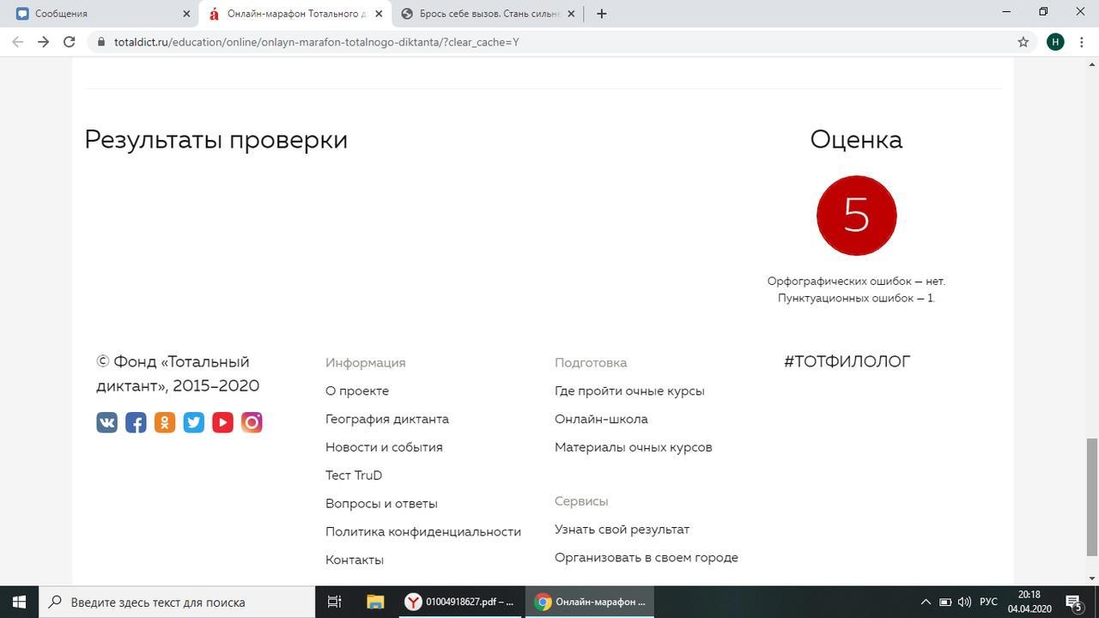
Task: Reload the page using refresh button
Action: point(69,42)
